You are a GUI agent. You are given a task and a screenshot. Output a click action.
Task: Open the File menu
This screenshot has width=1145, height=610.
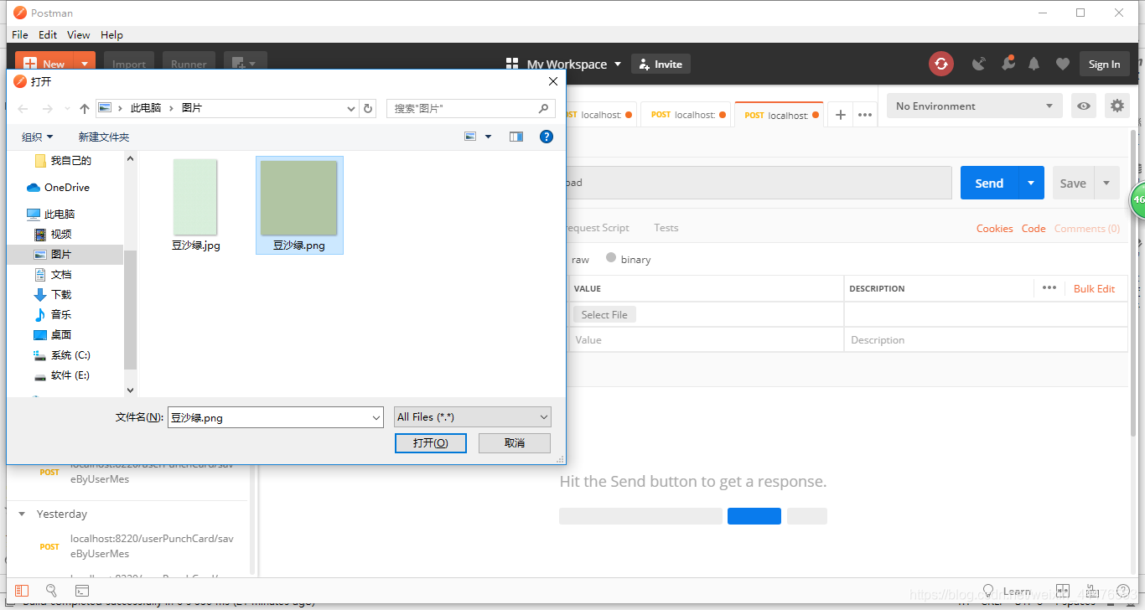[x=20, y=34]
